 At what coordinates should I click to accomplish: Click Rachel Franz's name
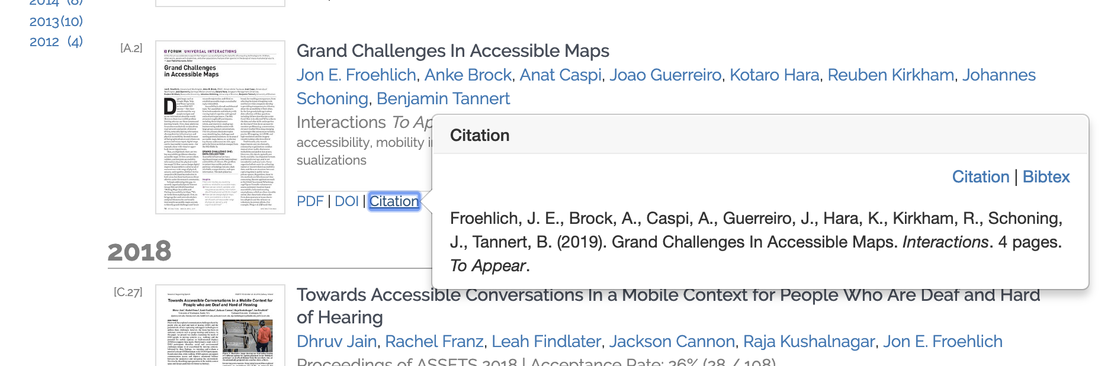[434, 341]
